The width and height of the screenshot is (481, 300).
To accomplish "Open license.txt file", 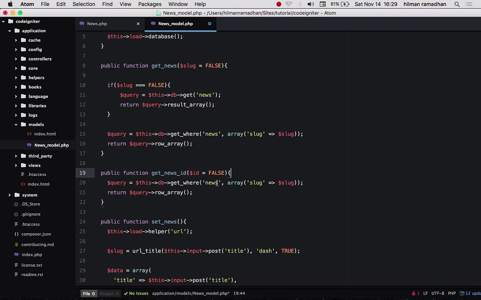I will click(32, 265).
